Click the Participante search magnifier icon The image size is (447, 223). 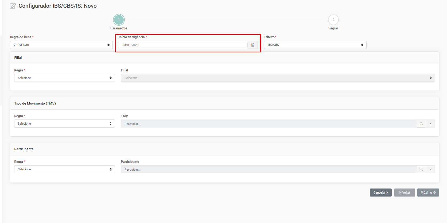pos(421,169)
